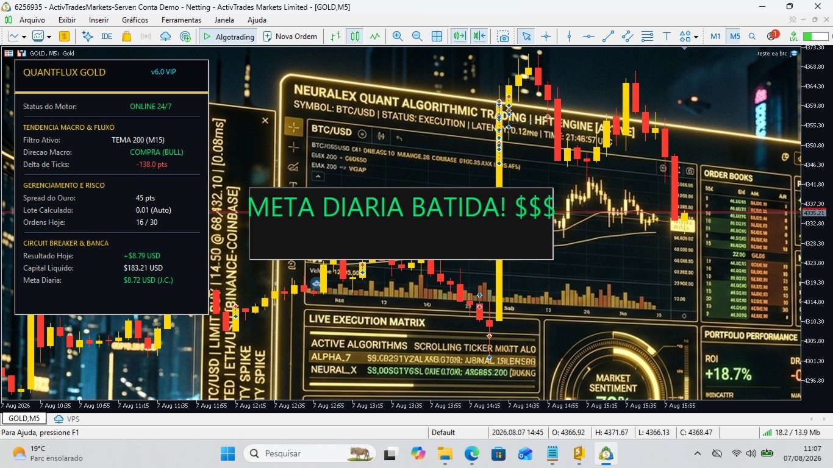Image resolution: width=833 pixels, height=468 pixels.
Task: Open the shapes objects dropdown arrow
Action: click(x=696, y=37)
